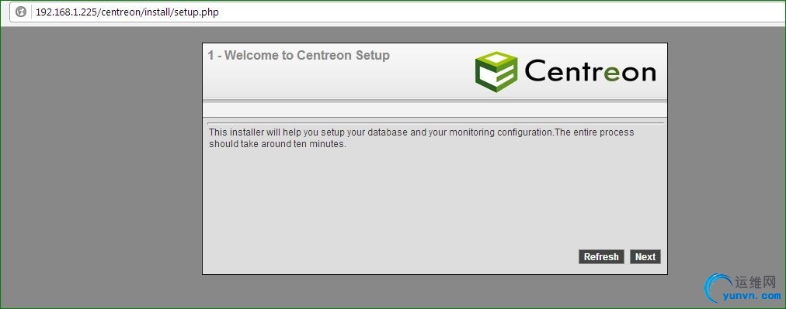This screenshot has width=786, height=309.
Task: Click the Centreon wordmark text
Action: [x=590, y=71]
